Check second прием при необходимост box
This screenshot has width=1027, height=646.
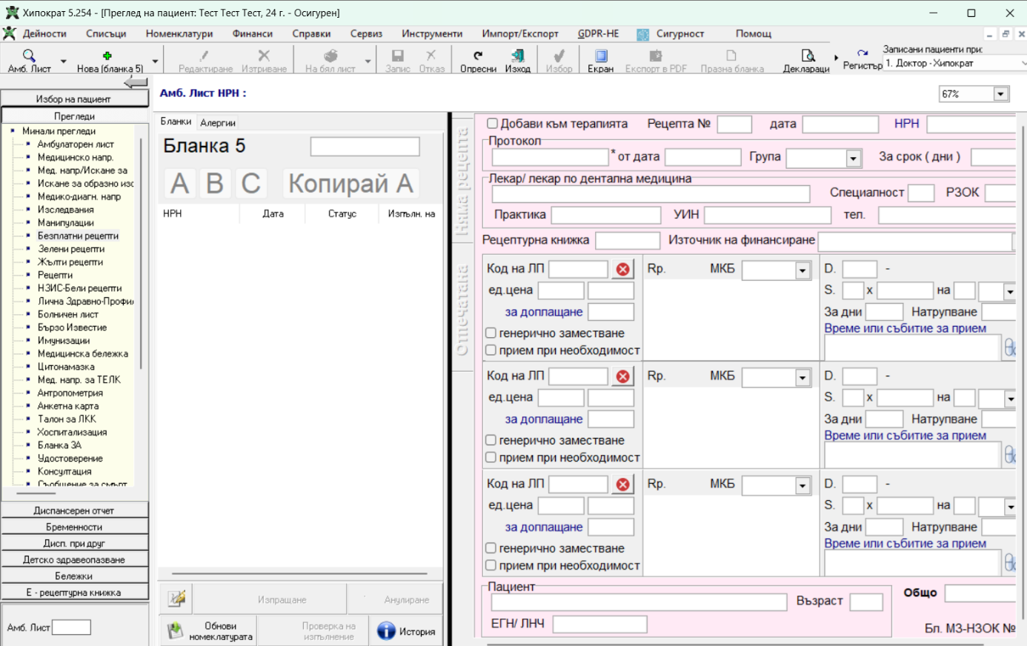pyautogui.click(x=491, y=458)
